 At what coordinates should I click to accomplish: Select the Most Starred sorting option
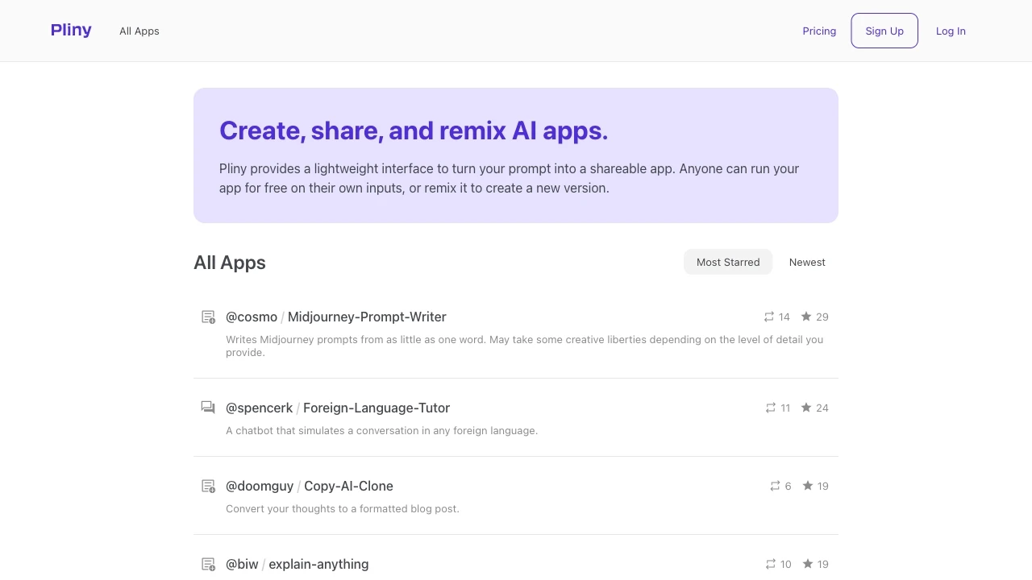727,262
